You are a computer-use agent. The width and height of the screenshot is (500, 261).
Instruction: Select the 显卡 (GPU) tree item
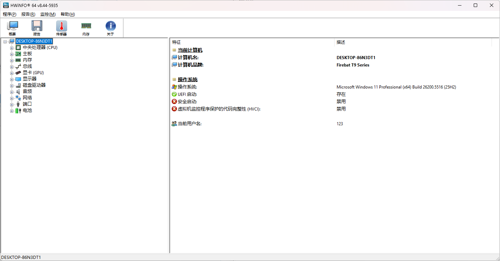pyautogui.click(x=33, y=73)
